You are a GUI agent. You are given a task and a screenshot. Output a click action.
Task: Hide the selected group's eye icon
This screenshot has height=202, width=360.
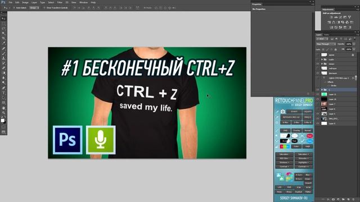coord(318,90)
